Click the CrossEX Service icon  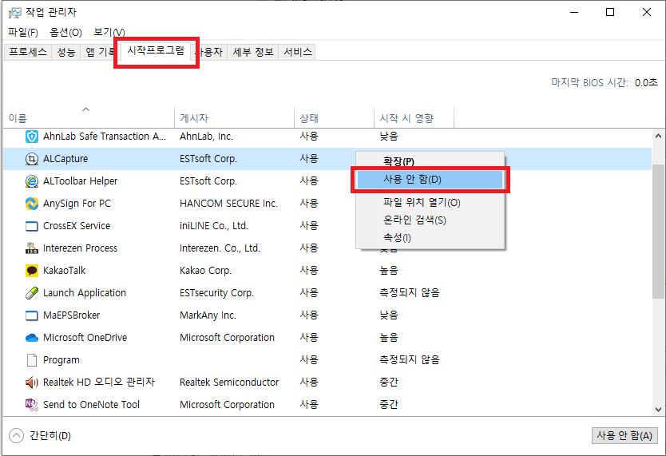[32, 226]
